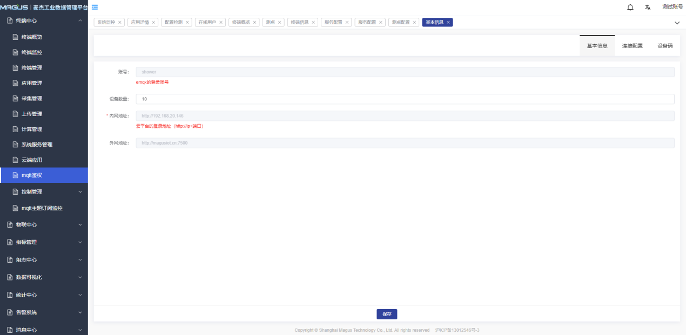Expand the 物联中心 menu section

click(80, 224)
